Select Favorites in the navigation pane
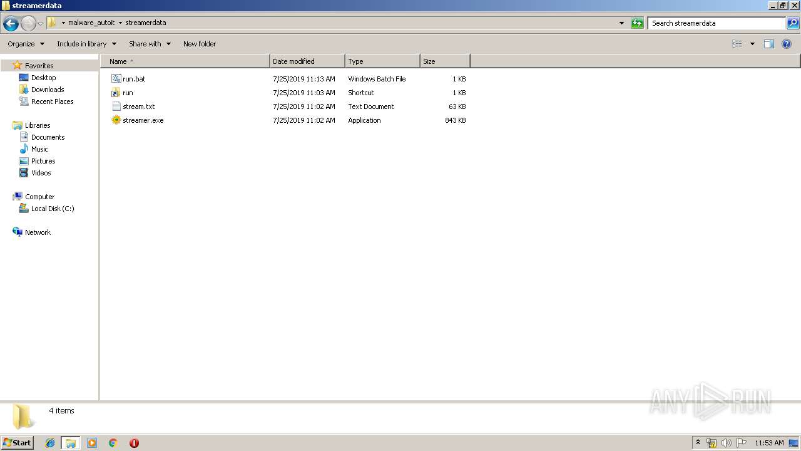 (x=39, y=66)
